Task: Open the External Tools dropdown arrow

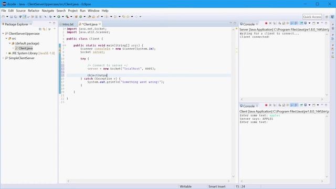Action: tap(71, 16)
